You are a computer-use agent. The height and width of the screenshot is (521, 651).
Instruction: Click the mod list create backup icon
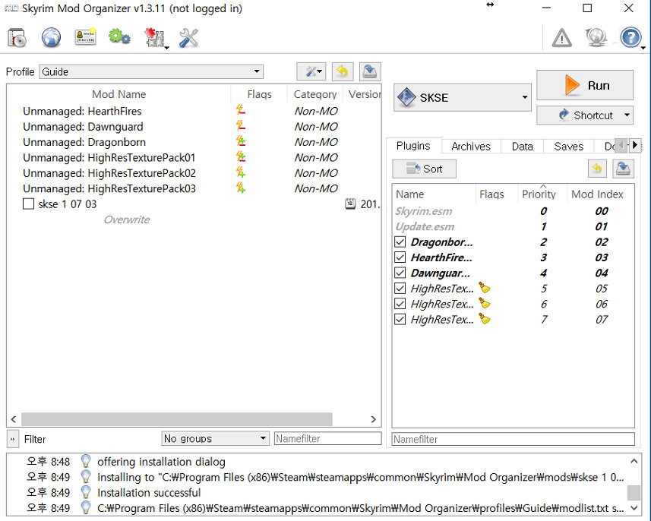point(370,72)
